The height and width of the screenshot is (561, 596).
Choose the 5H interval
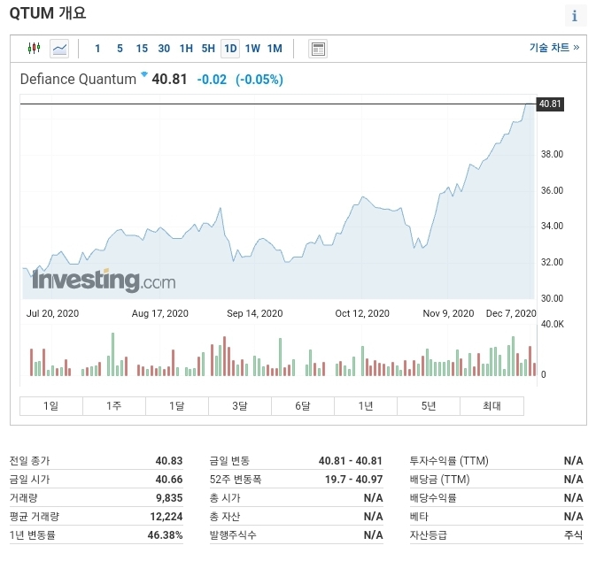(x=208, y=49)
